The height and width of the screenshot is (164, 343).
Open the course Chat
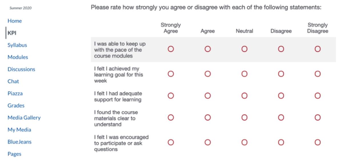point(13,81)
